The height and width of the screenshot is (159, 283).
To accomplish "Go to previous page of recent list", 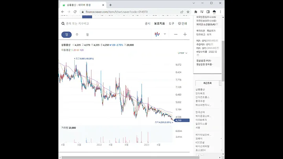I will pyautogui.click(x=198, y=155).
